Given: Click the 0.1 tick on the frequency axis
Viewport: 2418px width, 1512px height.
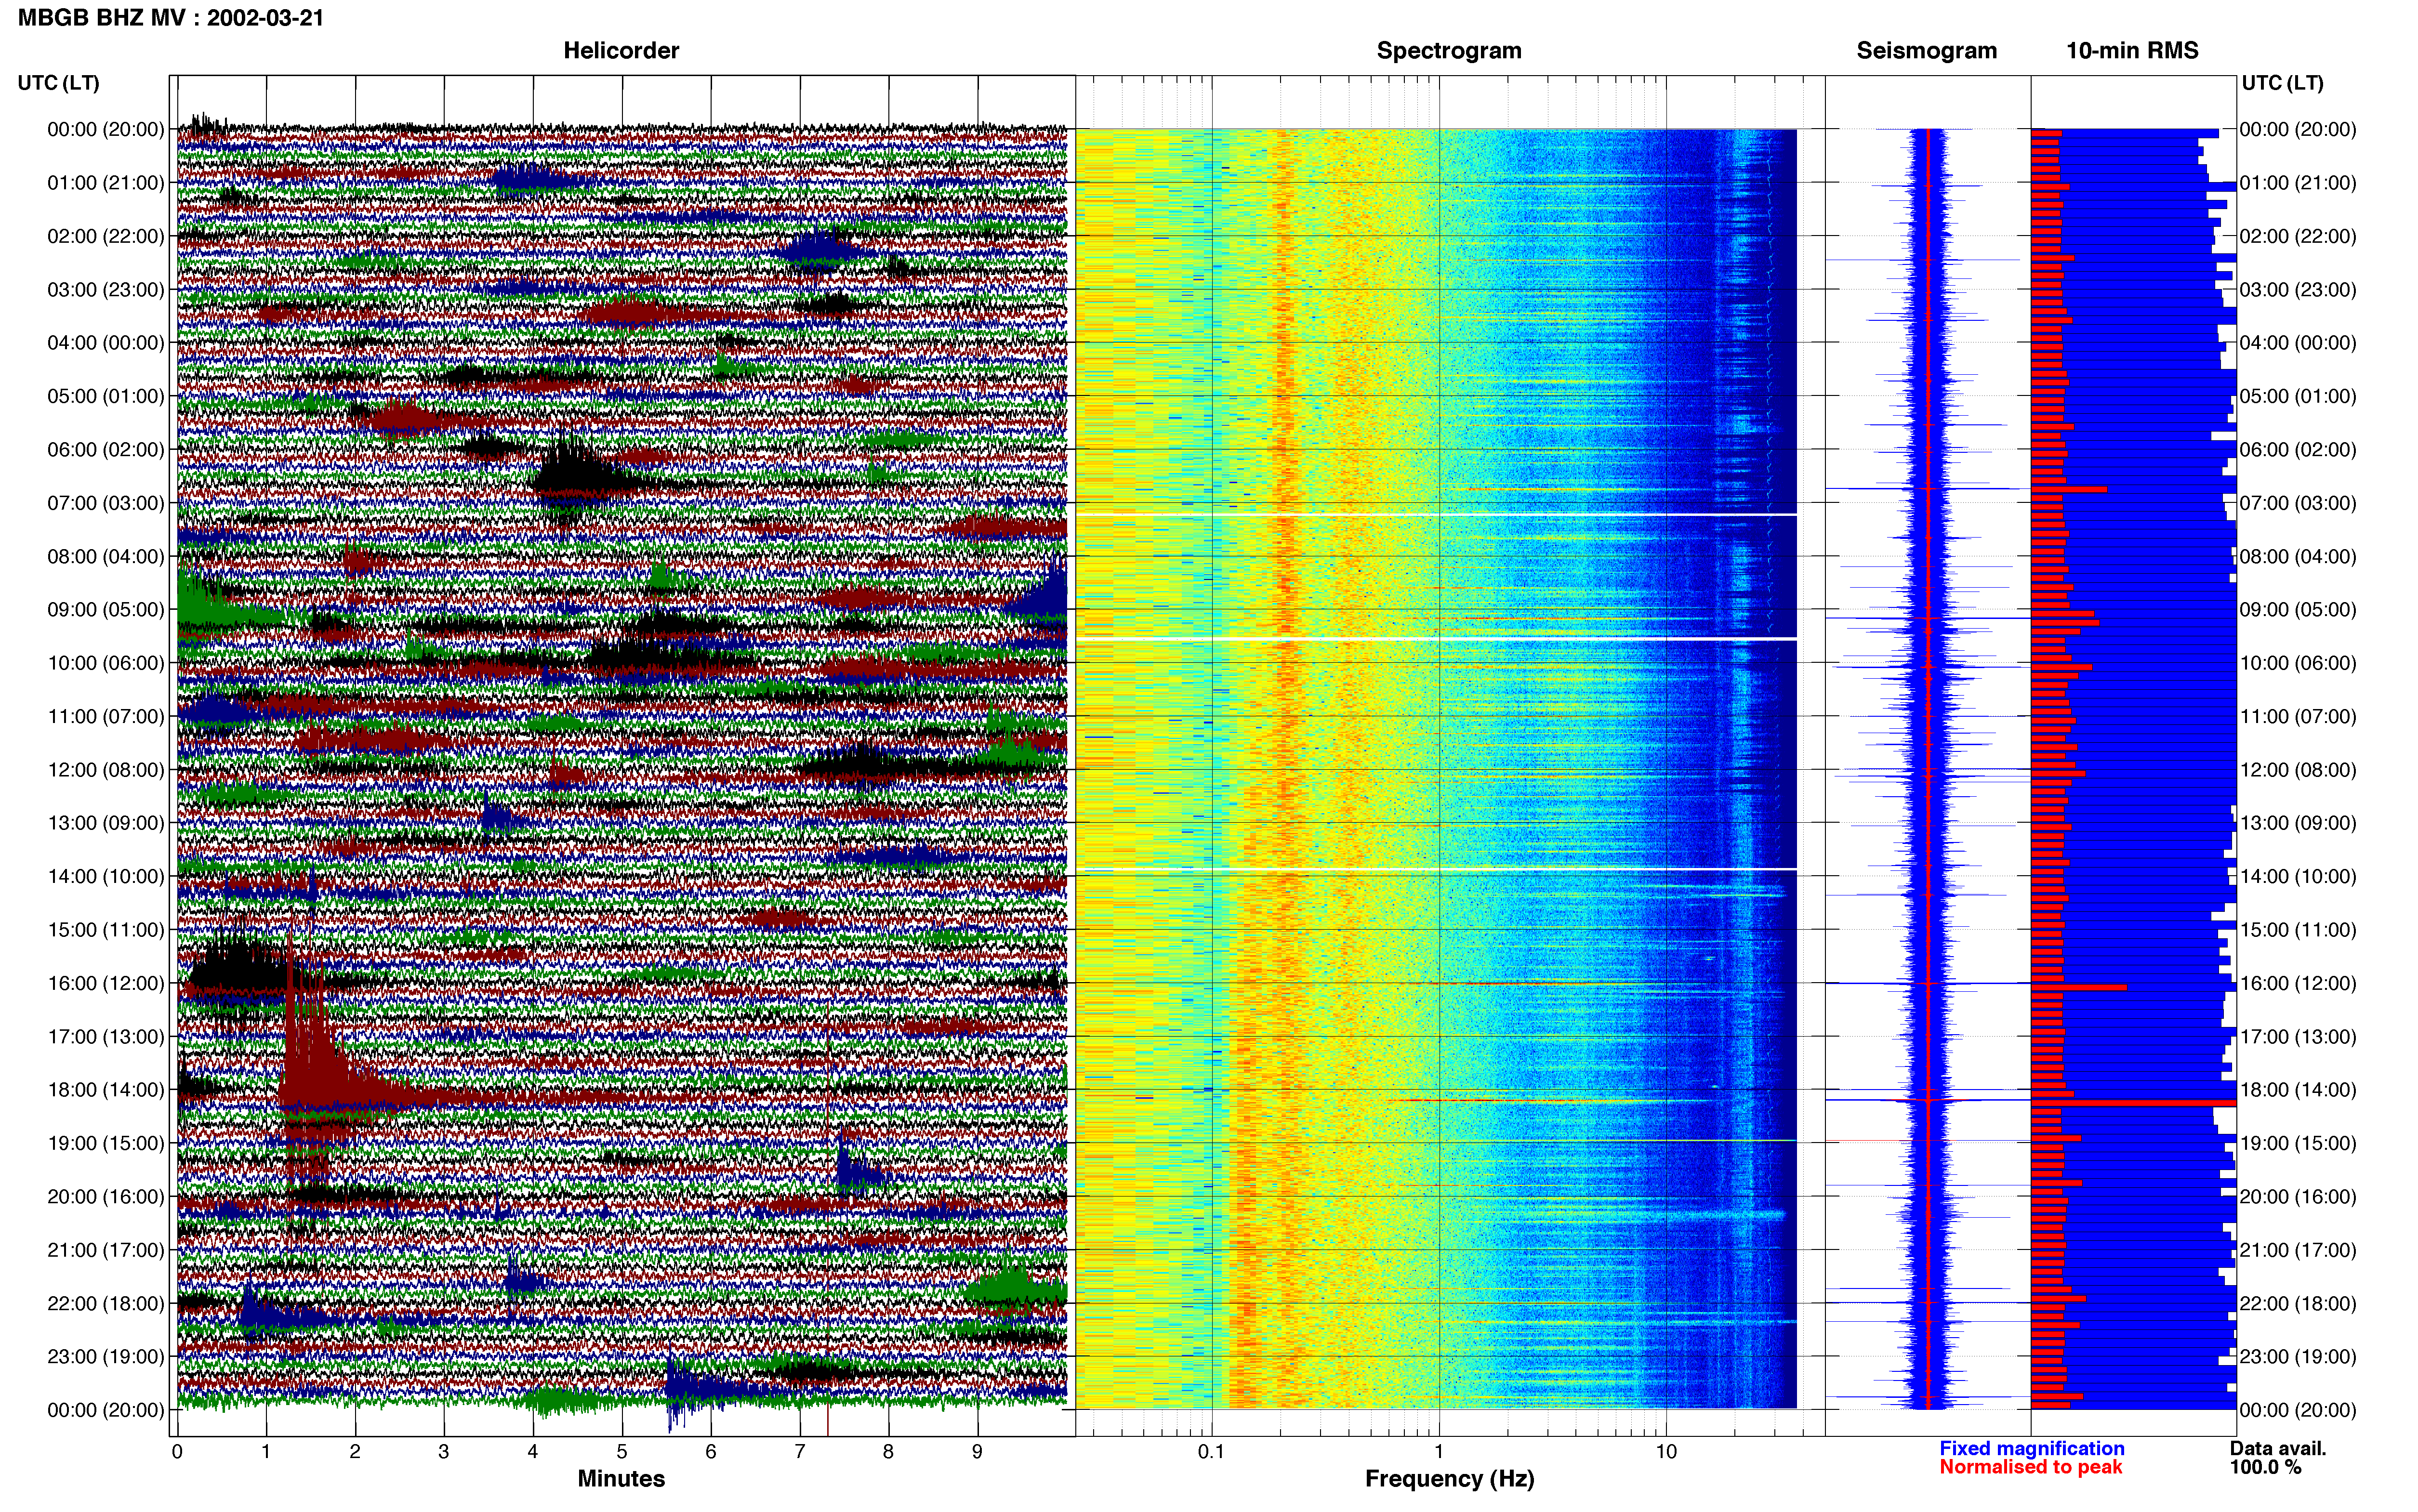Looking at the screenshot, I should 1211,1451.
